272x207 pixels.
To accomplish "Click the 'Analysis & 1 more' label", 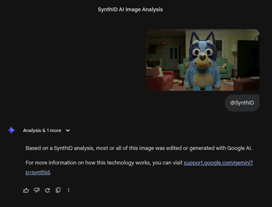I will click(x=42, y=130).
